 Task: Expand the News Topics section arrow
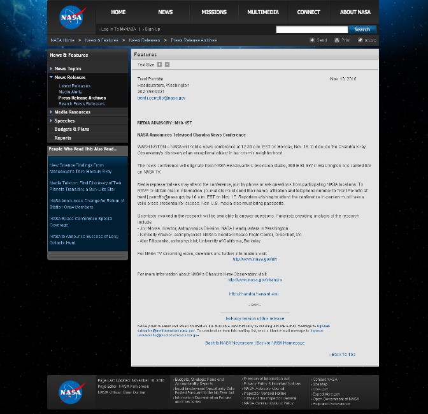(x=51, y=69)
